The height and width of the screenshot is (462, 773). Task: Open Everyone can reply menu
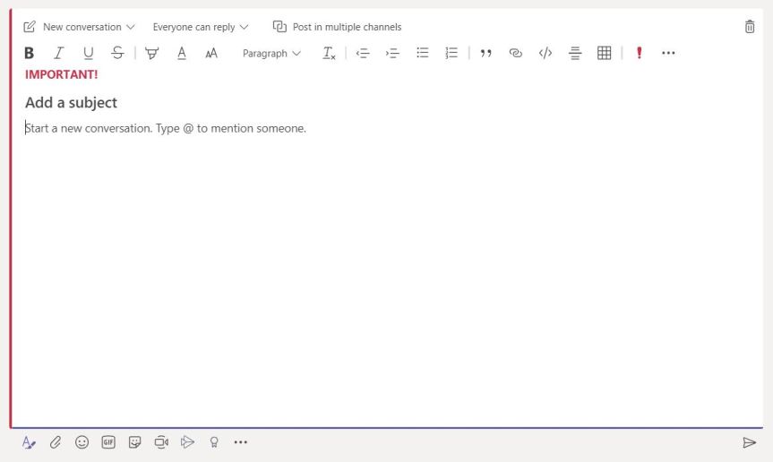pos(200,27)
